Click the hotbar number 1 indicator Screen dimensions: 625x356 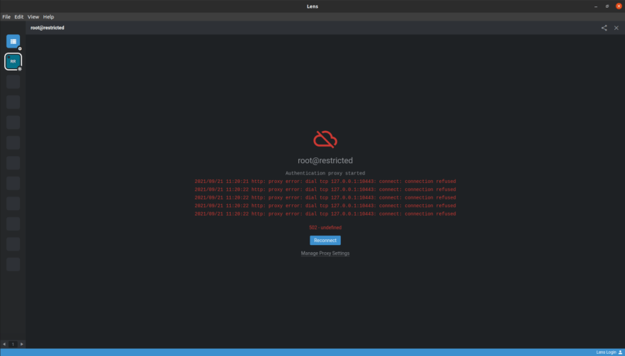13,344
